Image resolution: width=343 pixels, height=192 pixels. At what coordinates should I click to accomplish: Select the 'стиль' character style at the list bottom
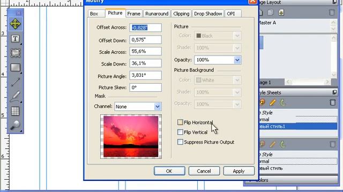coord(298,169)
